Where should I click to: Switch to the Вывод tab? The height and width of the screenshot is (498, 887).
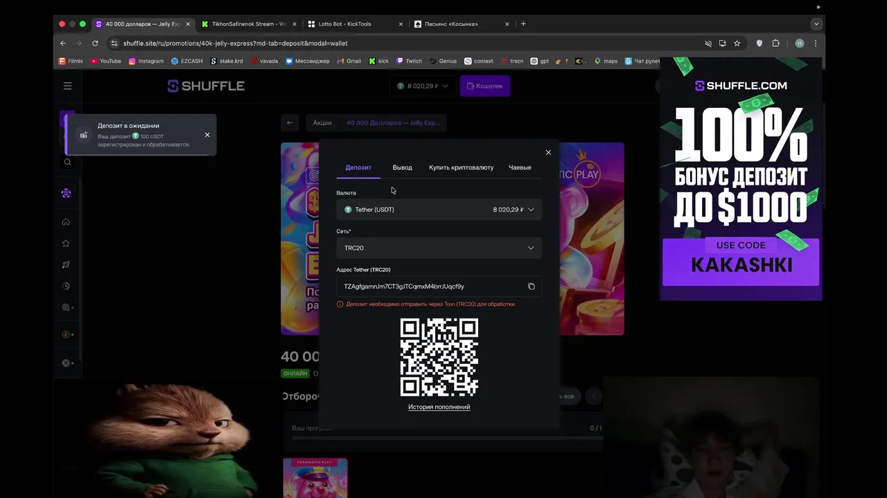pyautogui.click(x=402, y=167)
